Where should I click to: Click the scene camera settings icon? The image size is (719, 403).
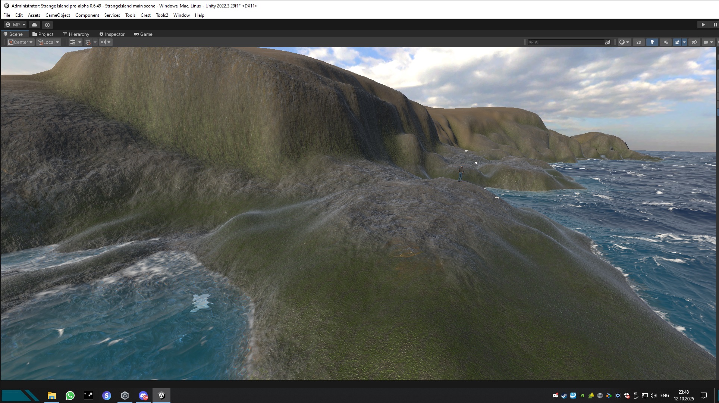(706, 42)
